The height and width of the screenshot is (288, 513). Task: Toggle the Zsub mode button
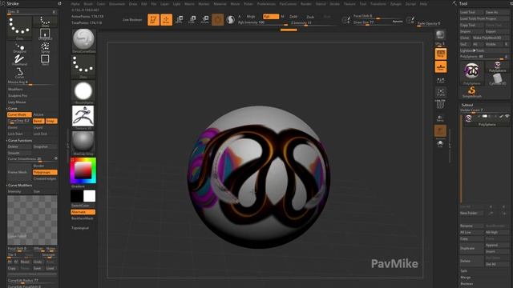pos(310,17)
